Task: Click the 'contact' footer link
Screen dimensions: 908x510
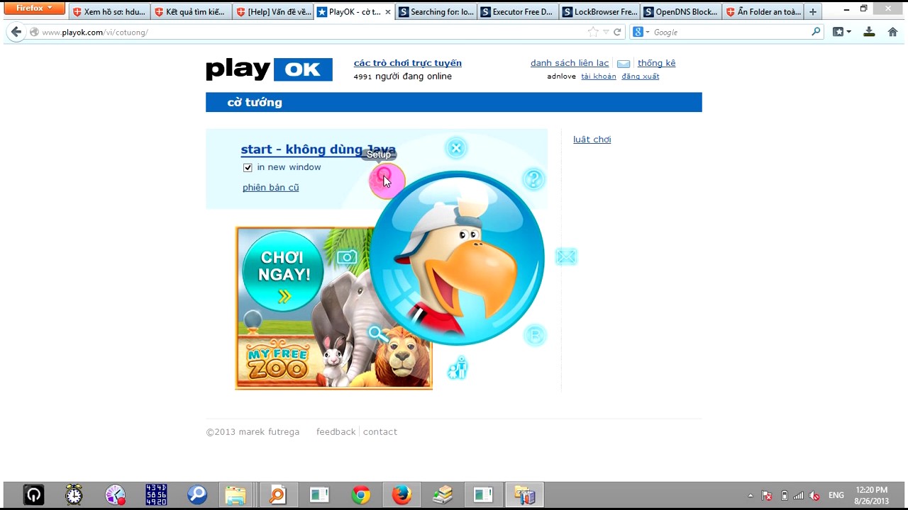Action: (x=380, y=432)
